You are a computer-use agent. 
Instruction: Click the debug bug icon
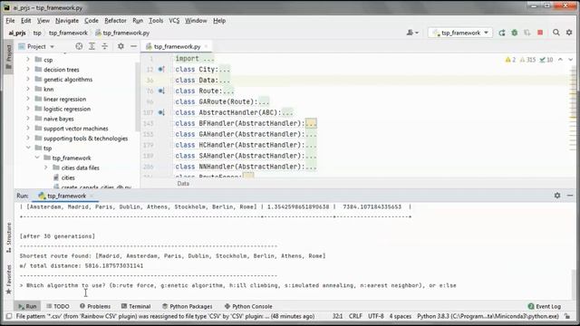(515, 33)
